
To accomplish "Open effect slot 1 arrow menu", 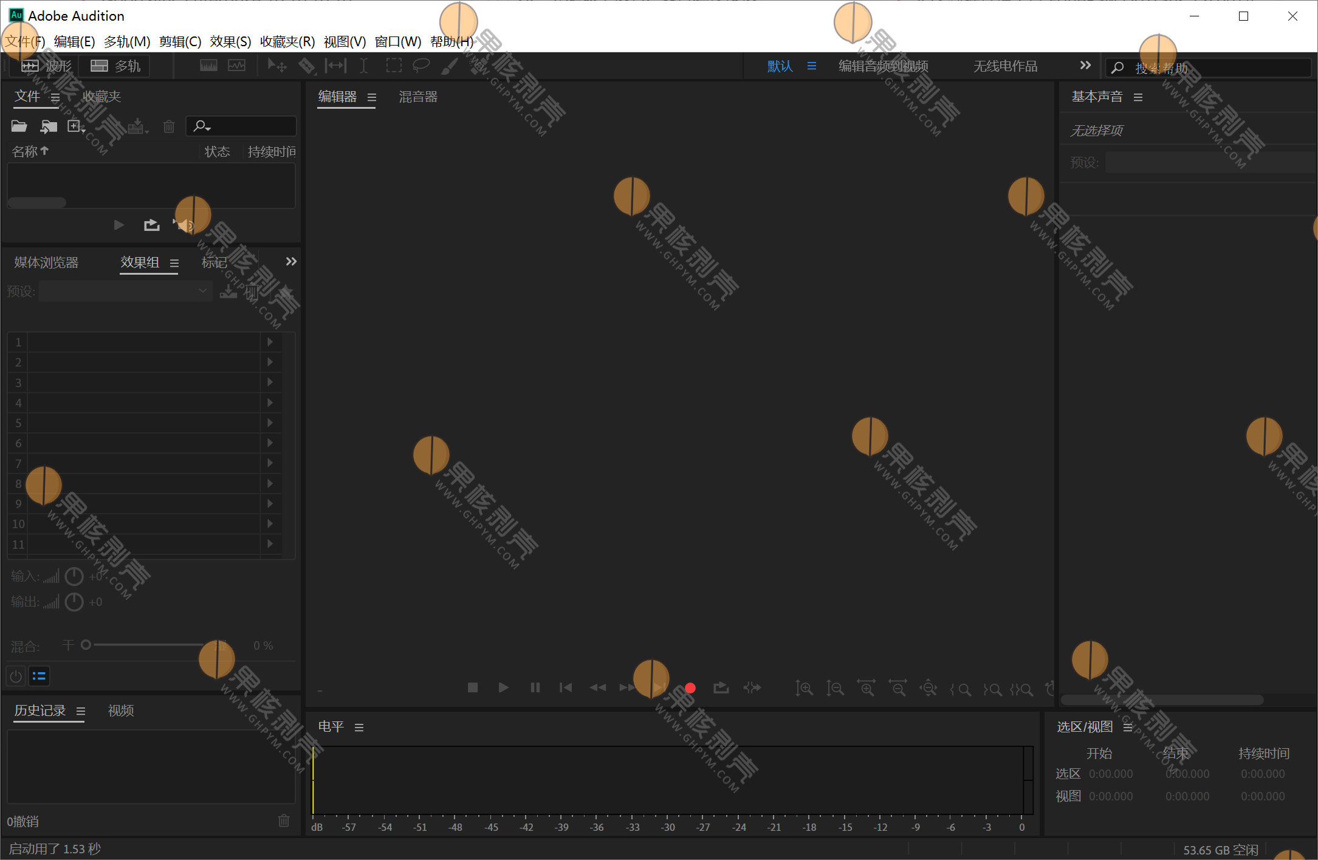I will [270, 342].
